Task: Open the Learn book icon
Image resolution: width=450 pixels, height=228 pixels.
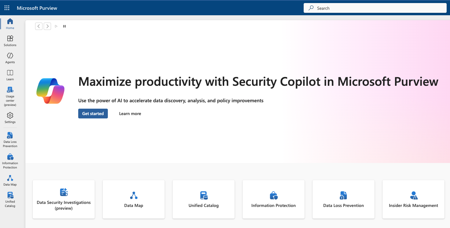Action: coord(10,75)
